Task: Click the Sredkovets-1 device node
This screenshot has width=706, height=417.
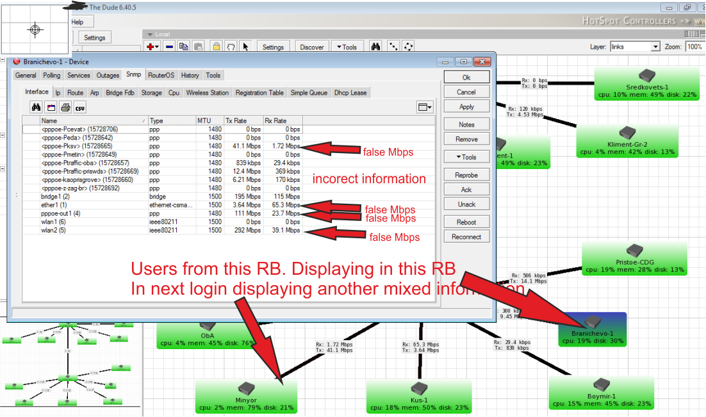Action: (x=646, y=84)
